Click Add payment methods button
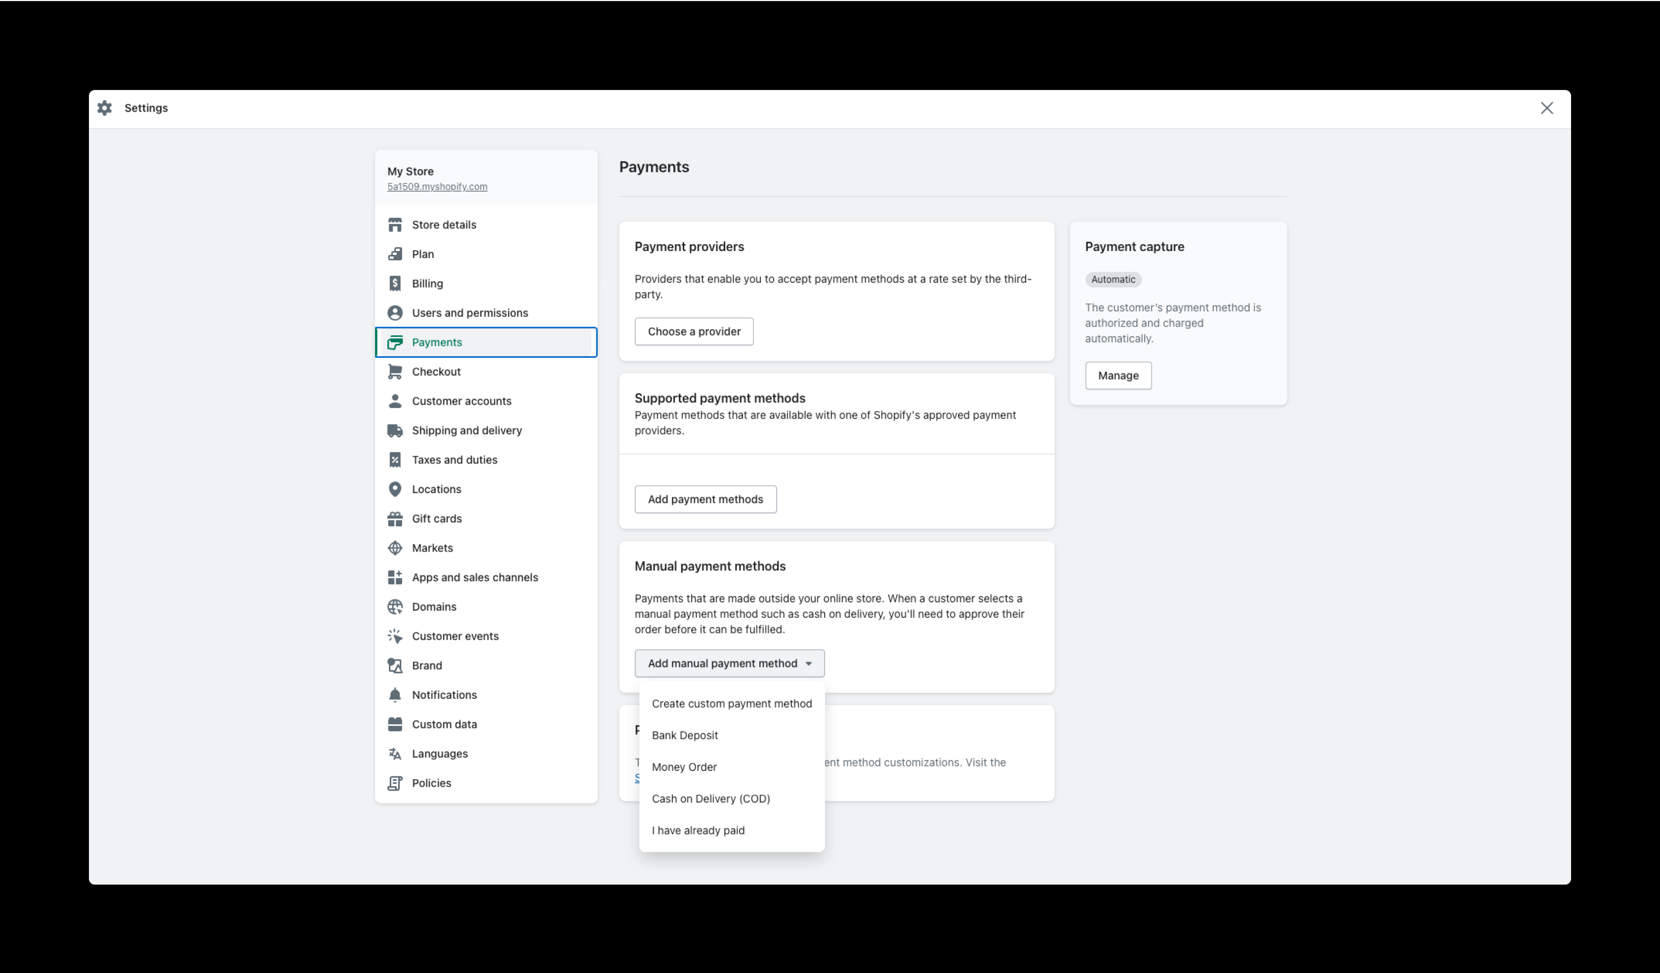The height and width of the screenshot is (973, 1660). 705,498
